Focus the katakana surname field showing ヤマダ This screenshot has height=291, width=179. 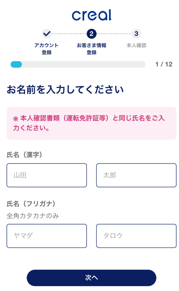[x=47, y=236]
